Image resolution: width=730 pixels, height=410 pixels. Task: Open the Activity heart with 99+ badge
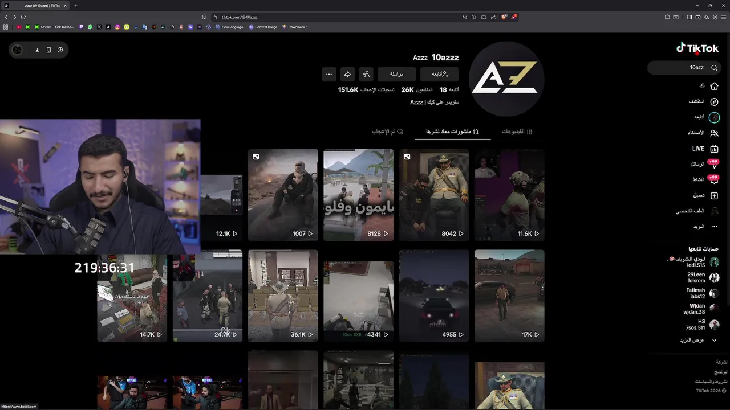(x=706, y=179)
